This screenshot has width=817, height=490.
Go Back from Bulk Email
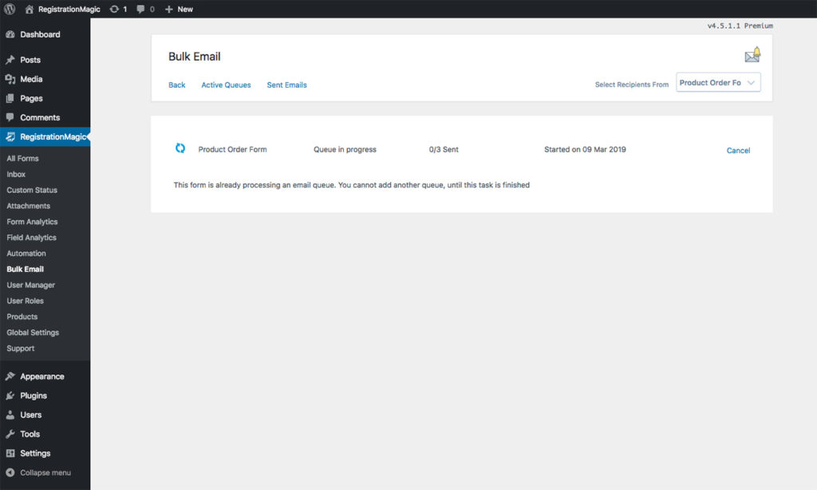tap(176, 85)
